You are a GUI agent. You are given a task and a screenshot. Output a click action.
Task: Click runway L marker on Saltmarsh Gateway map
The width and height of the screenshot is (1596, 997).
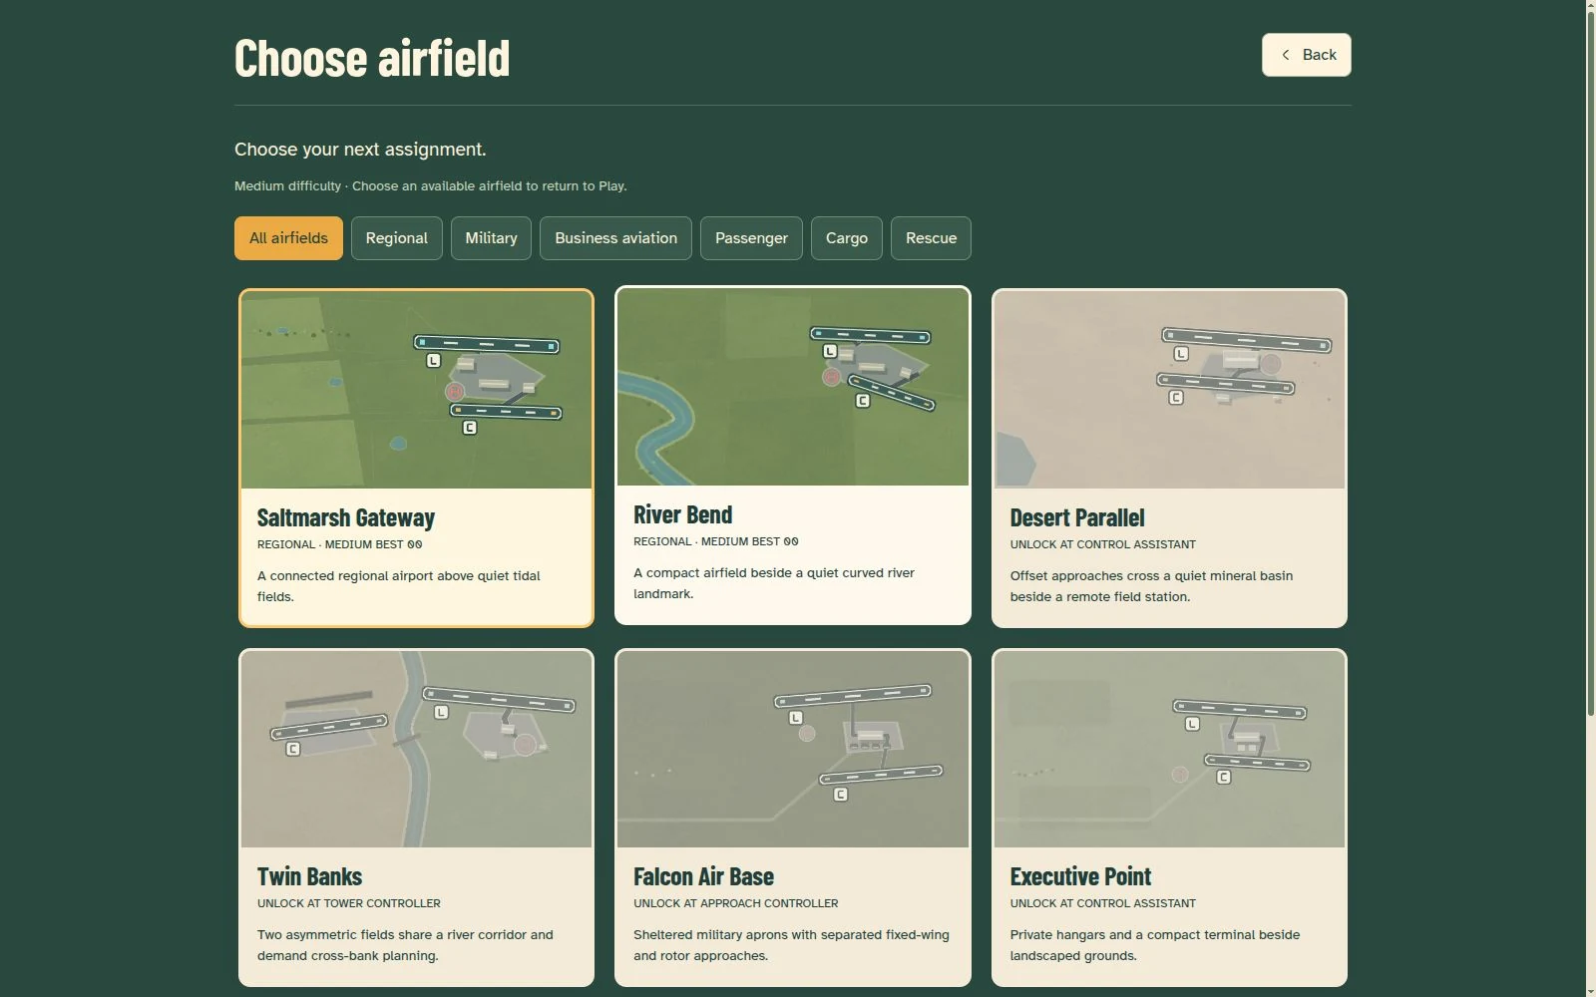point(433,361)
